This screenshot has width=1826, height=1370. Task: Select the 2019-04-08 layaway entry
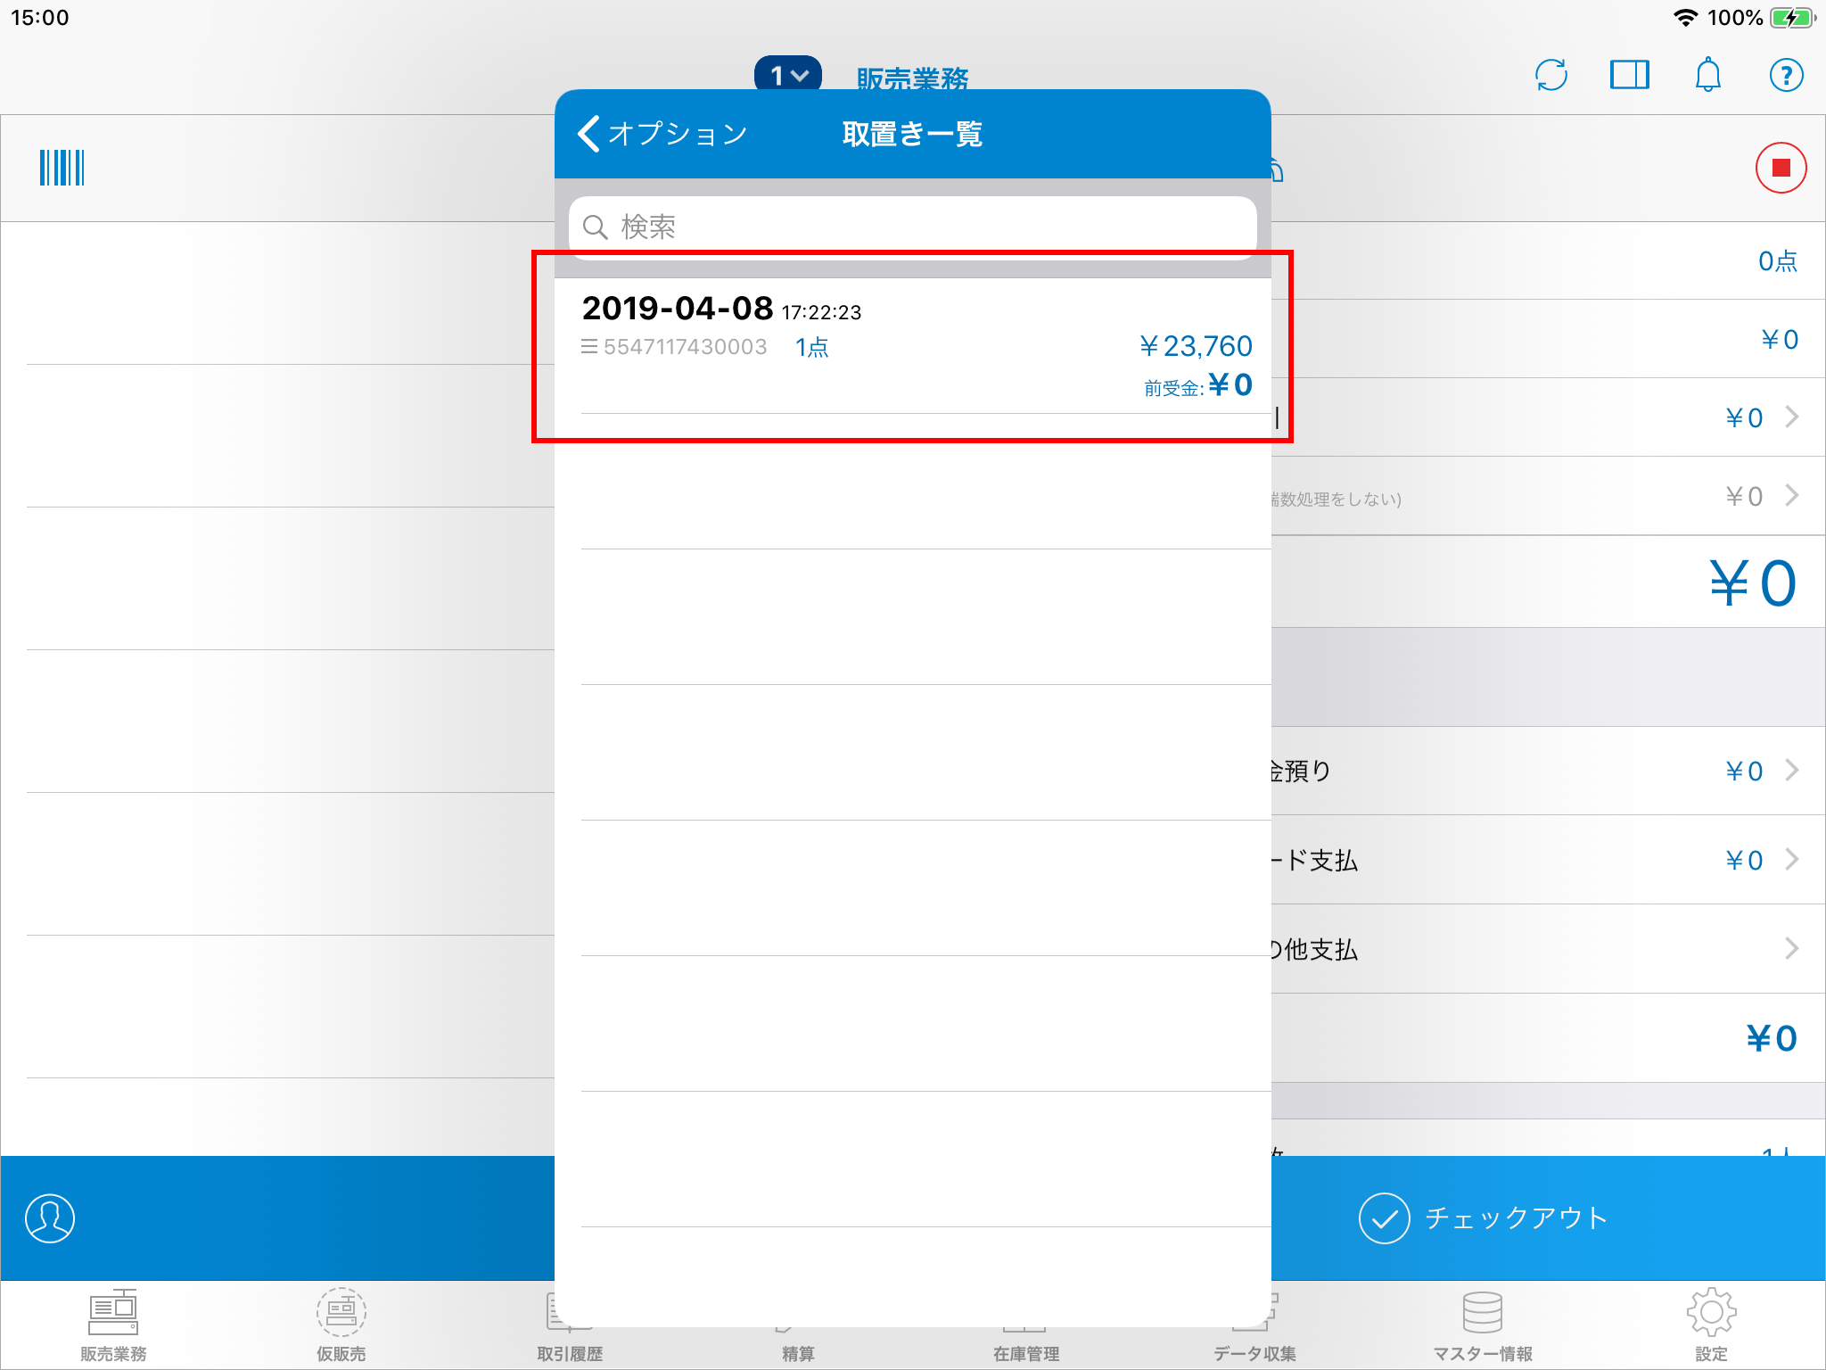(912, 346)
